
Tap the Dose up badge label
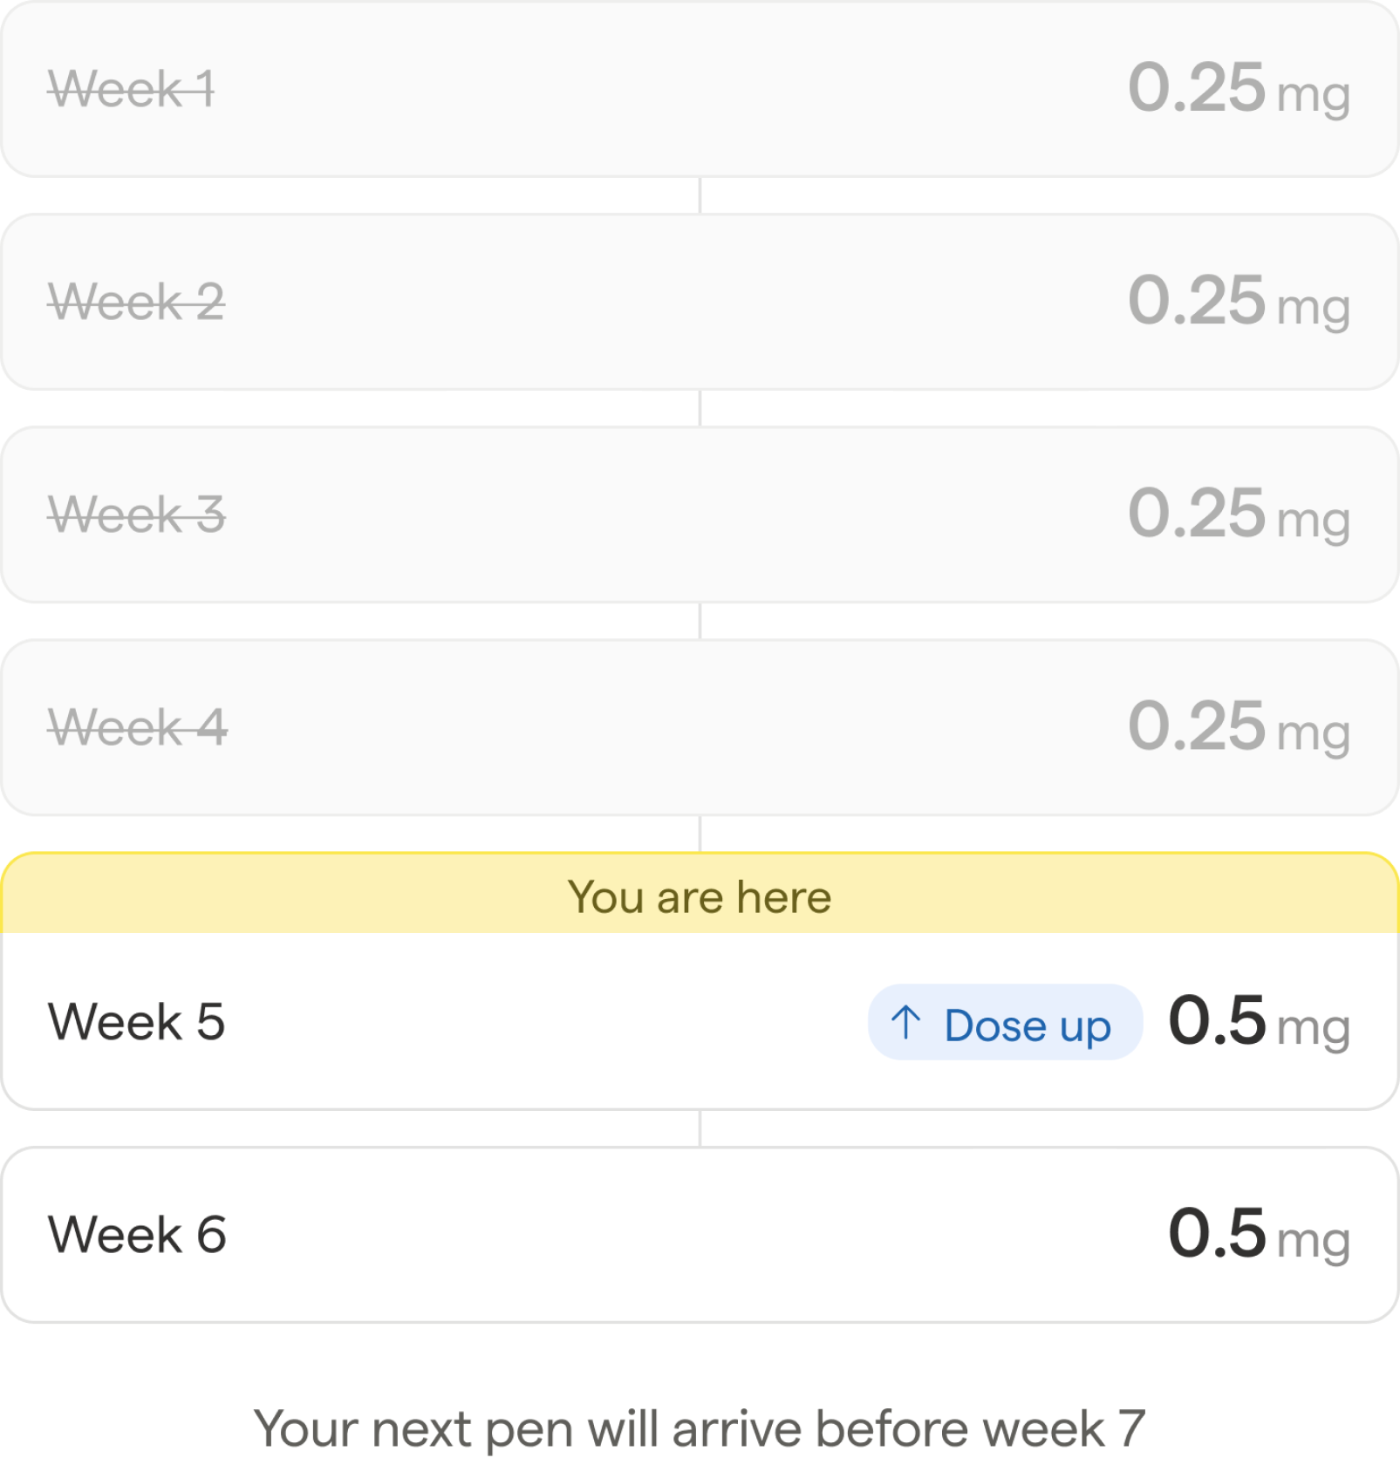1027,1025
